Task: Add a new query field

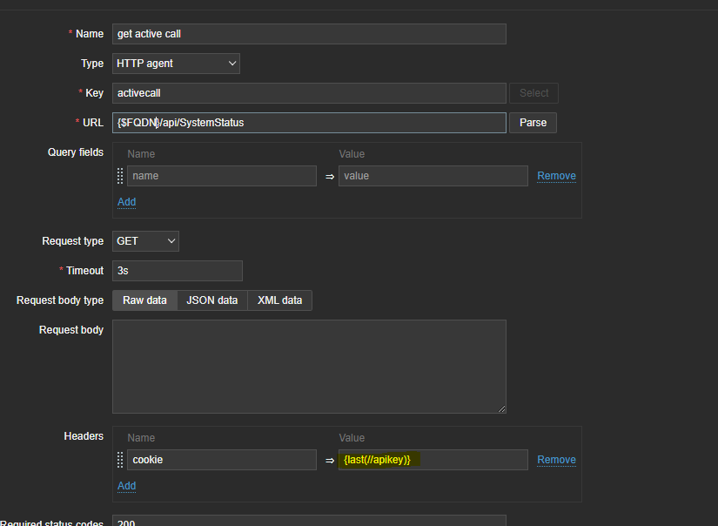Action: click(x=127, y=202)
